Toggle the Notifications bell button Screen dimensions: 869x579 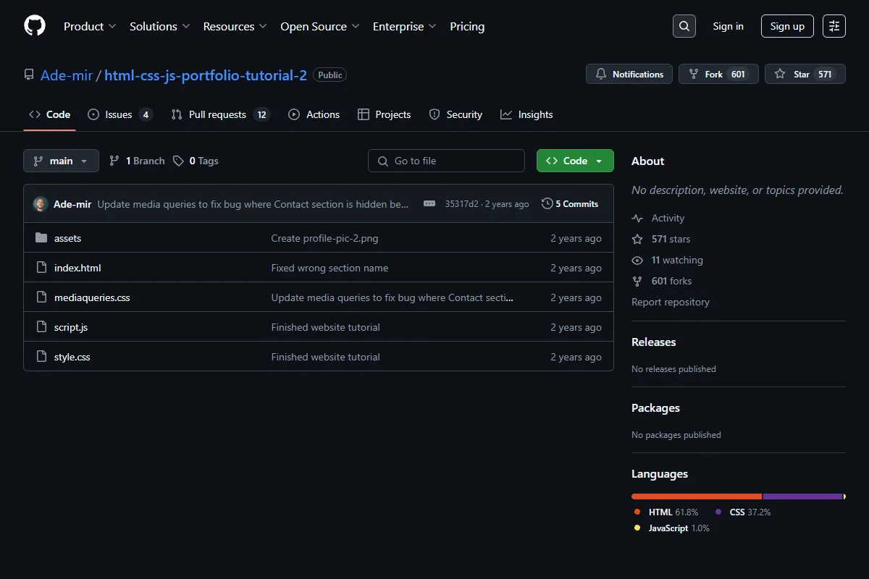tap(629, 75)
